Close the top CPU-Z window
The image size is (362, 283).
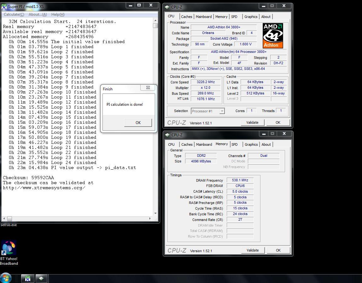[x=284, y=6]
